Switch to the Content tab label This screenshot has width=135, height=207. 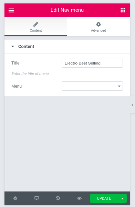pyautogui.click(x=36, y=30)
